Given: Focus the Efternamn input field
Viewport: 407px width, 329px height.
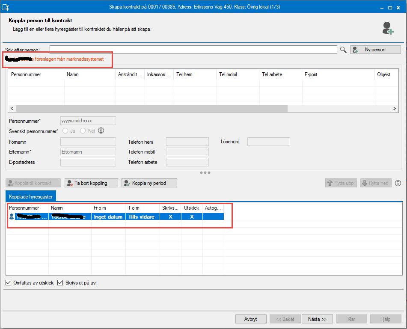Looking at the screenshot, I should 88,152.
